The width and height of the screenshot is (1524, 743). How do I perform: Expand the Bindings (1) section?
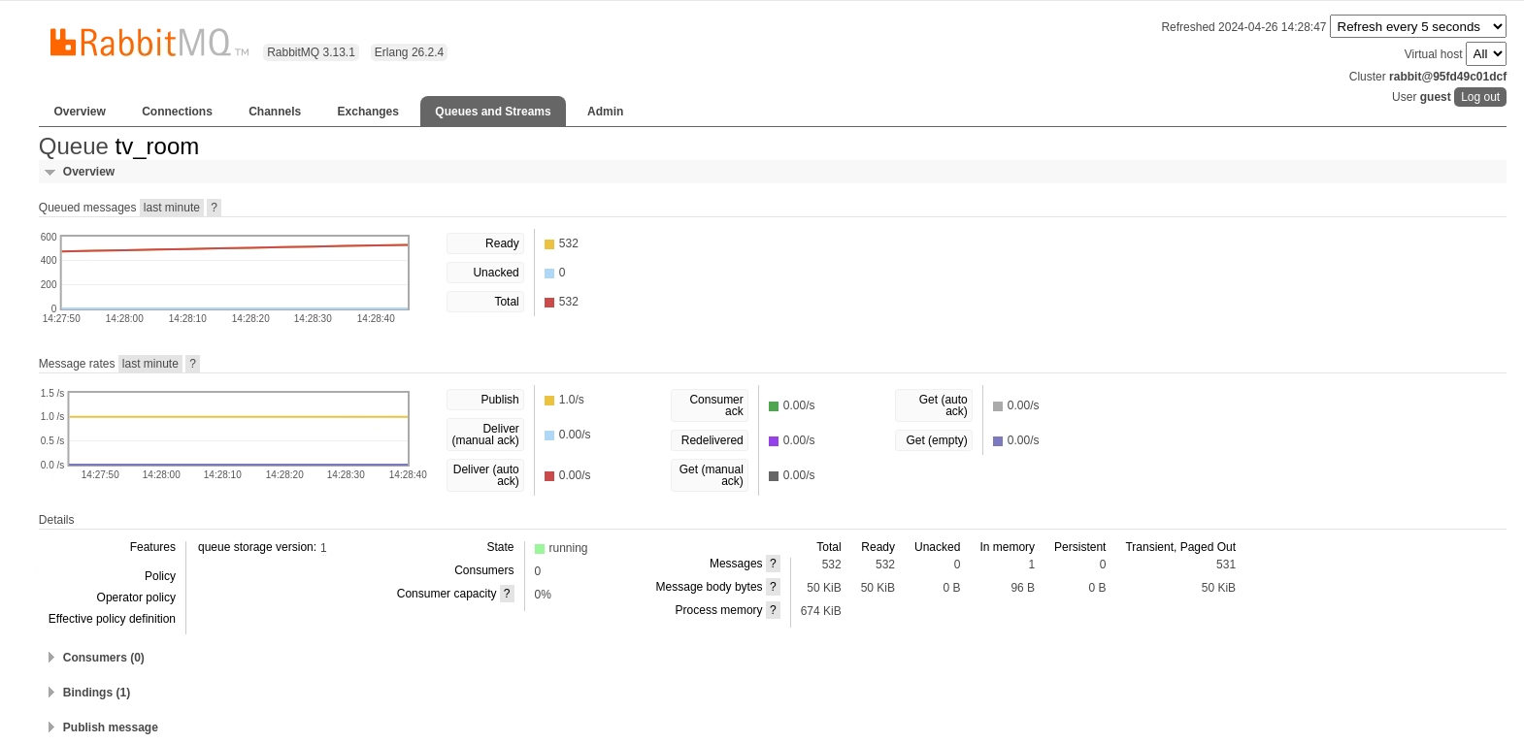click(96, 693)
